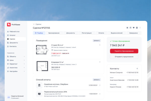
Task: Click Предчистовая отделка label
Action: tap(59, 50)
